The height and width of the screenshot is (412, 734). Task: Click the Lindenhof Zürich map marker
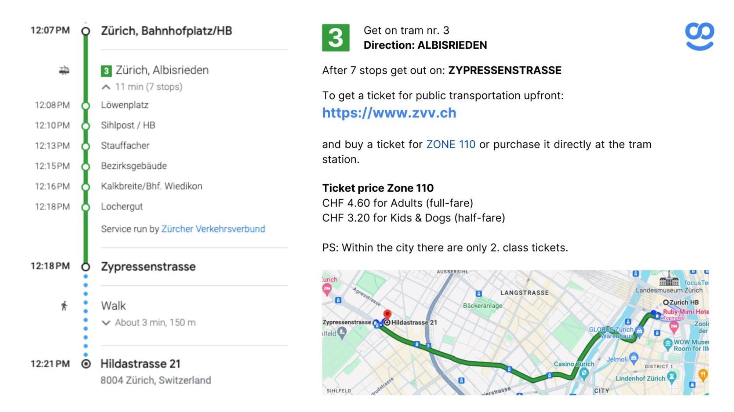[672, 377]
